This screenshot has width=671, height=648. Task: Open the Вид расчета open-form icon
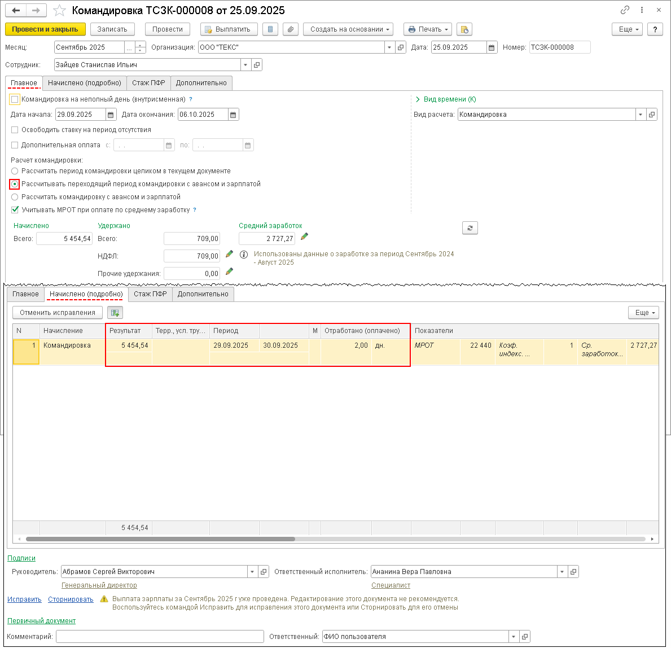(652, 115)
